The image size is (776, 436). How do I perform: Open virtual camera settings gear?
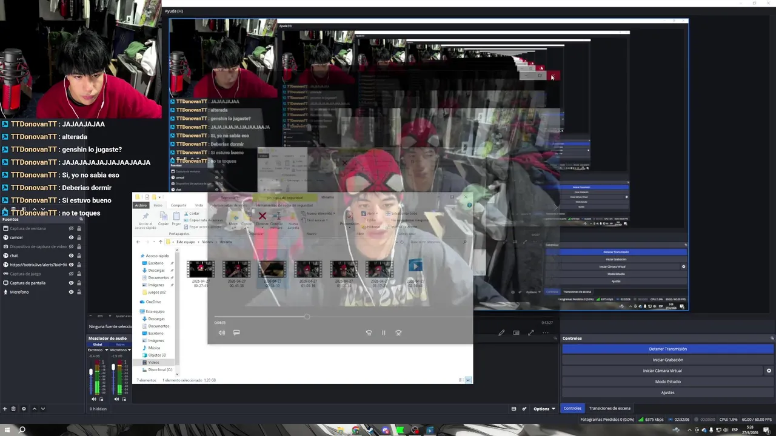click(769, 371)
